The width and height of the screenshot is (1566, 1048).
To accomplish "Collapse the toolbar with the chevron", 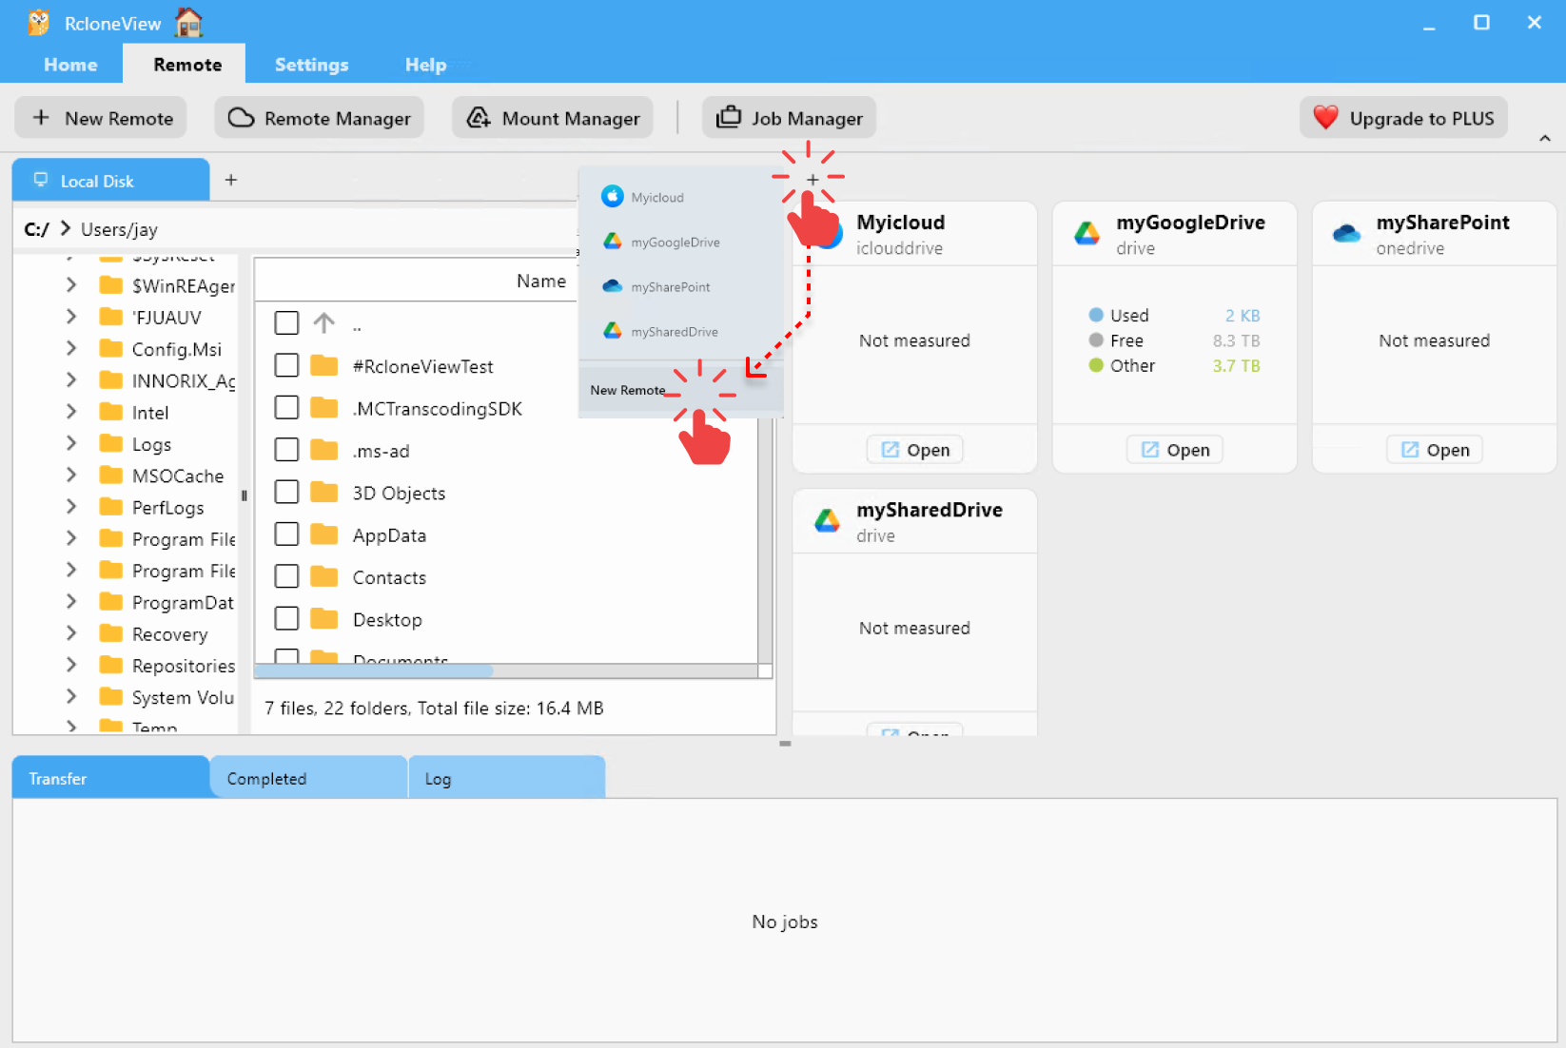I will click(1543, 137).
